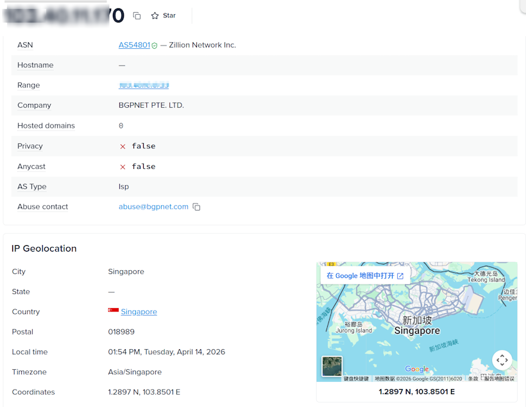This screenshot has width=526, height=407.
Task: Click the Singapore flag icon
Action: 114,311
